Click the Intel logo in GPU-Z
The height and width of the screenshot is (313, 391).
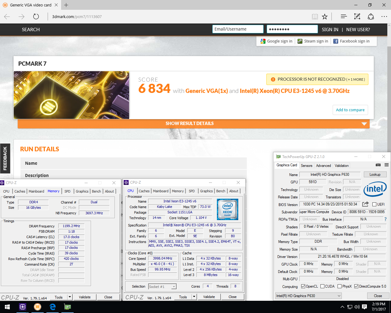pyautogui.click(x=375, y=189)
